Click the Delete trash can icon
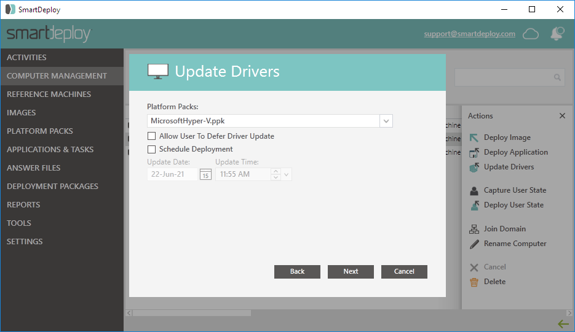575x332 pixels. click(x=474, y=282)
